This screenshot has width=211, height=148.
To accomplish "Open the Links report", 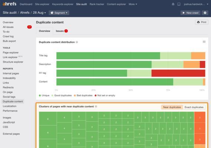I will [6, 83].
